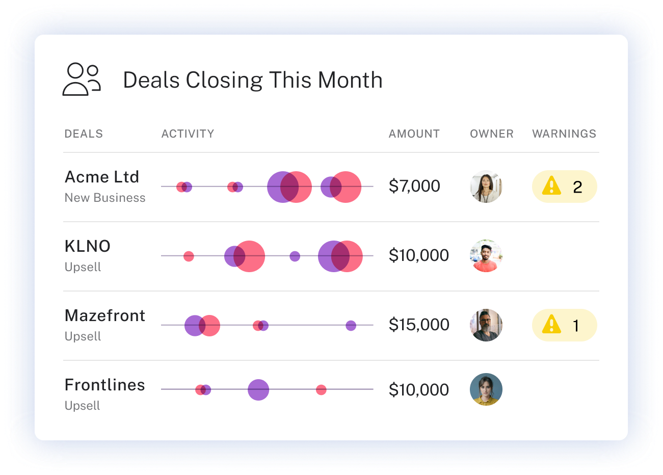The height and width of the screenshot is (475, 663).
Task: Click the large purple bubble in Frontlines activity
Action: click(x=258, y=390)
